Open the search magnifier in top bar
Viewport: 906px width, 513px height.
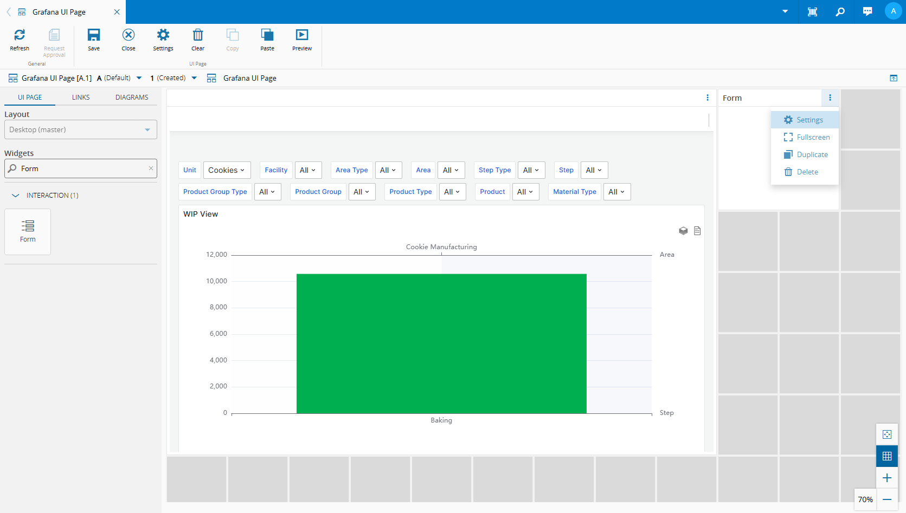(x=840, y=11)
